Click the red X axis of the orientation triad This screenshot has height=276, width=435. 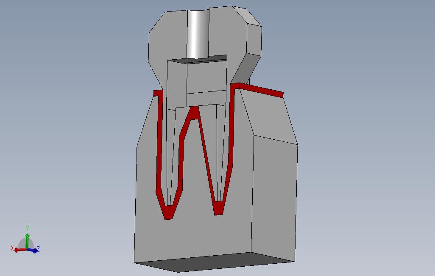20,250
